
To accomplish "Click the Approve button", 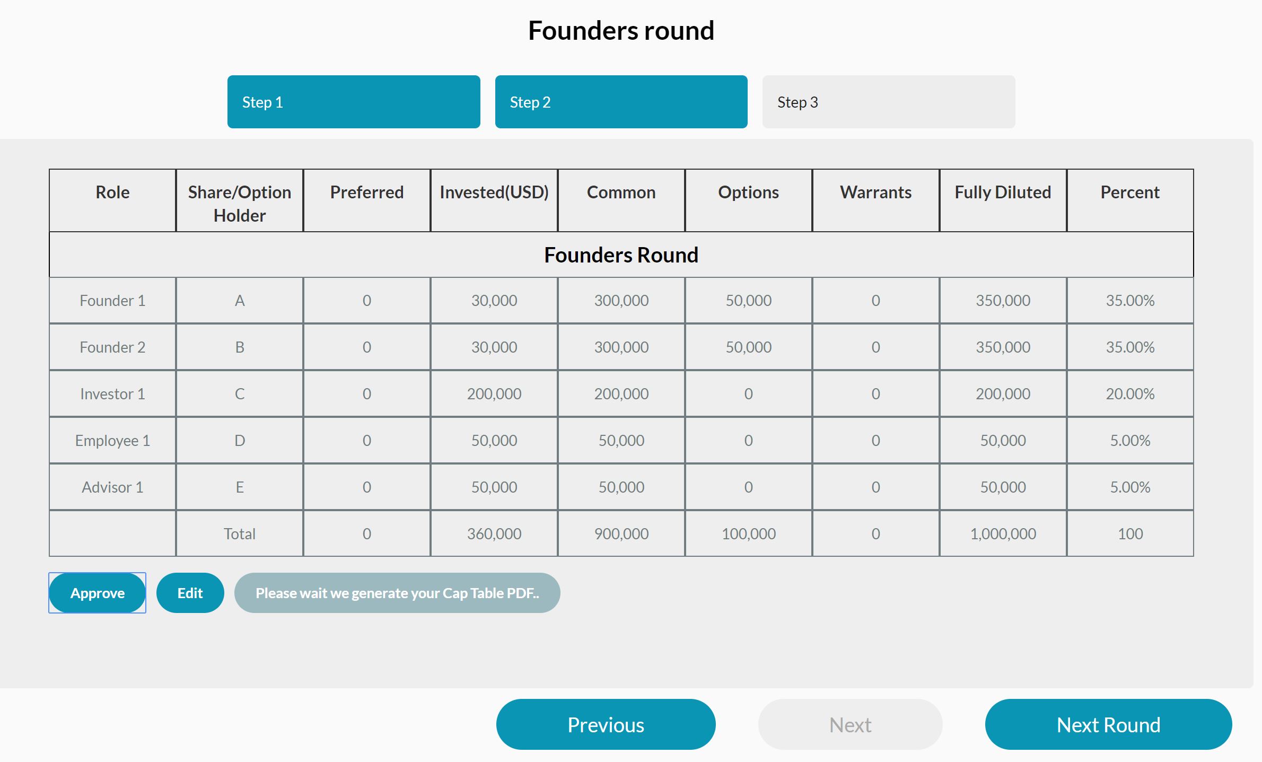I will (x=97, y=593).
